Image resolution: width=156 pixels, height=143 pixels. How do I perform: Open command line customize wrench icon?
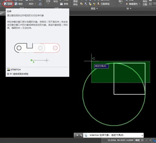click(x=81, y=135)
